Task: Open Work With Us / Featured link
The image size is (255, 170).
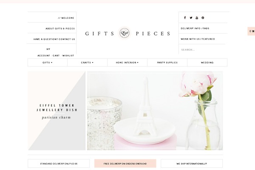Action: (x=198, y=39)
